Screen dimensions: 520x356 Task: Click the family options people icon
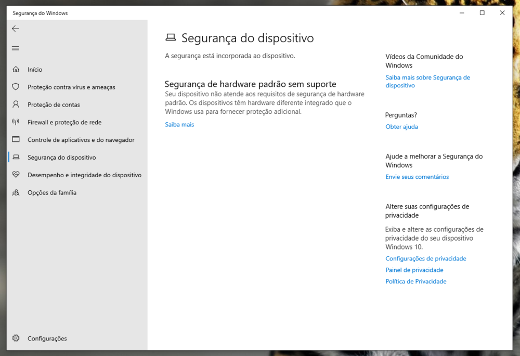16,192
